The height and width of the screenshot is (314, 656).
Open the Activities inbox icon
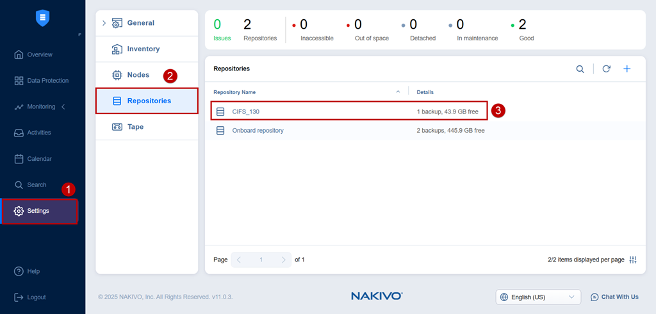coord(19,133)
